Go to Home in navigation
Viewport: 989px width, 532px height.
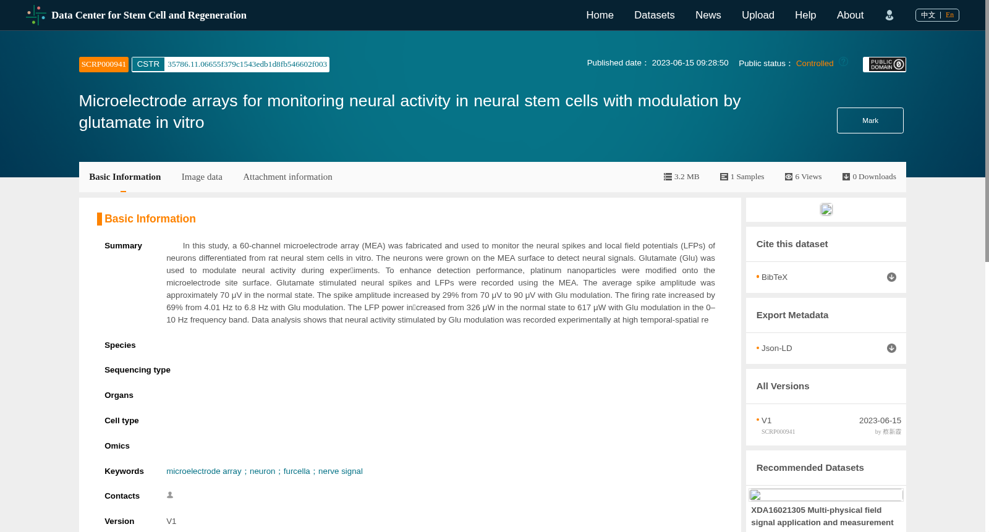pyautogui.click(x=600, y=15)
